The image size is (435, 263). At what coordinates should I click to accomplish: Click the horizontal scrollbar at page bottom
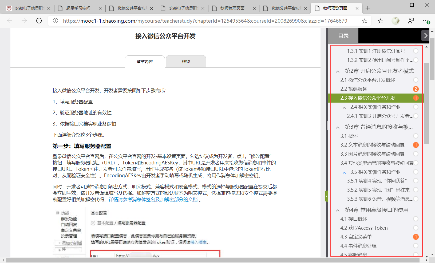click(x=213, y=260)
